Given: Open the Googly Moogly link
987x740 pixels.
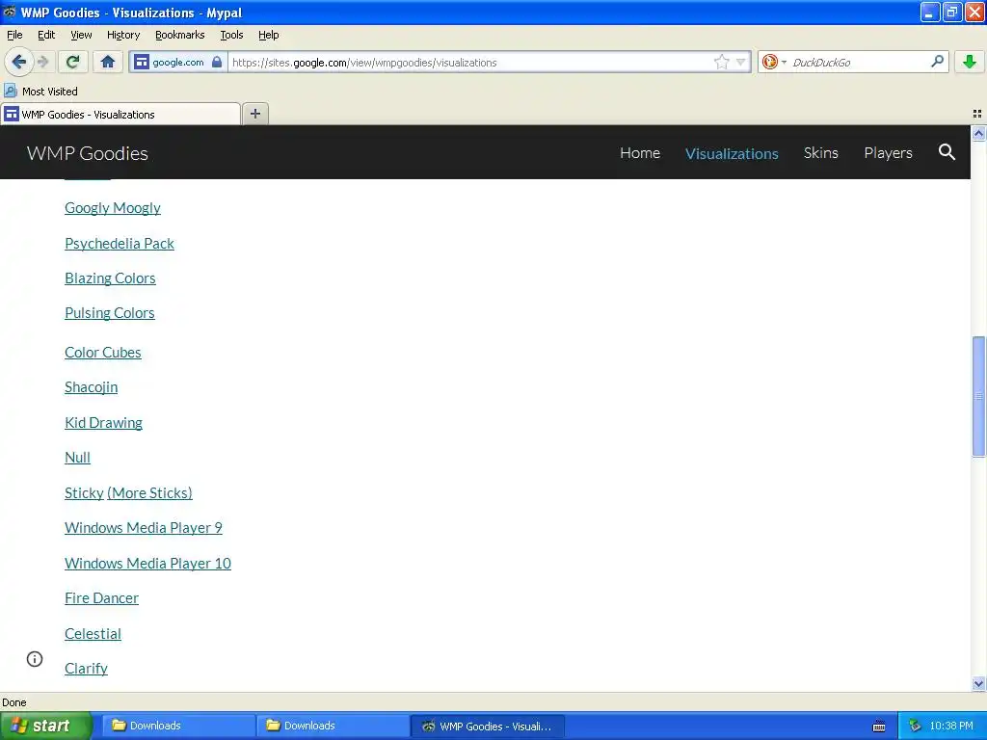Looking at the screenshot, I should tap(113, 208).
